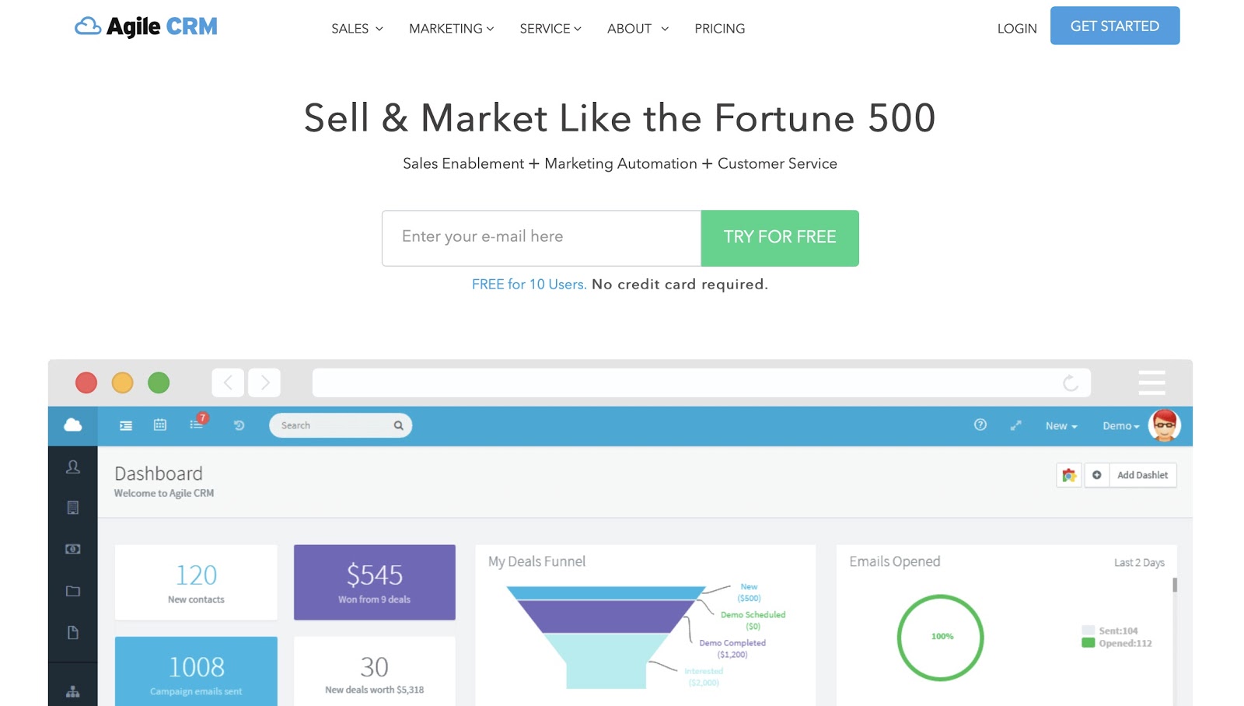Open the calendar icon in dashboard toolbar

pyautogui.click(x=160, y=425)
